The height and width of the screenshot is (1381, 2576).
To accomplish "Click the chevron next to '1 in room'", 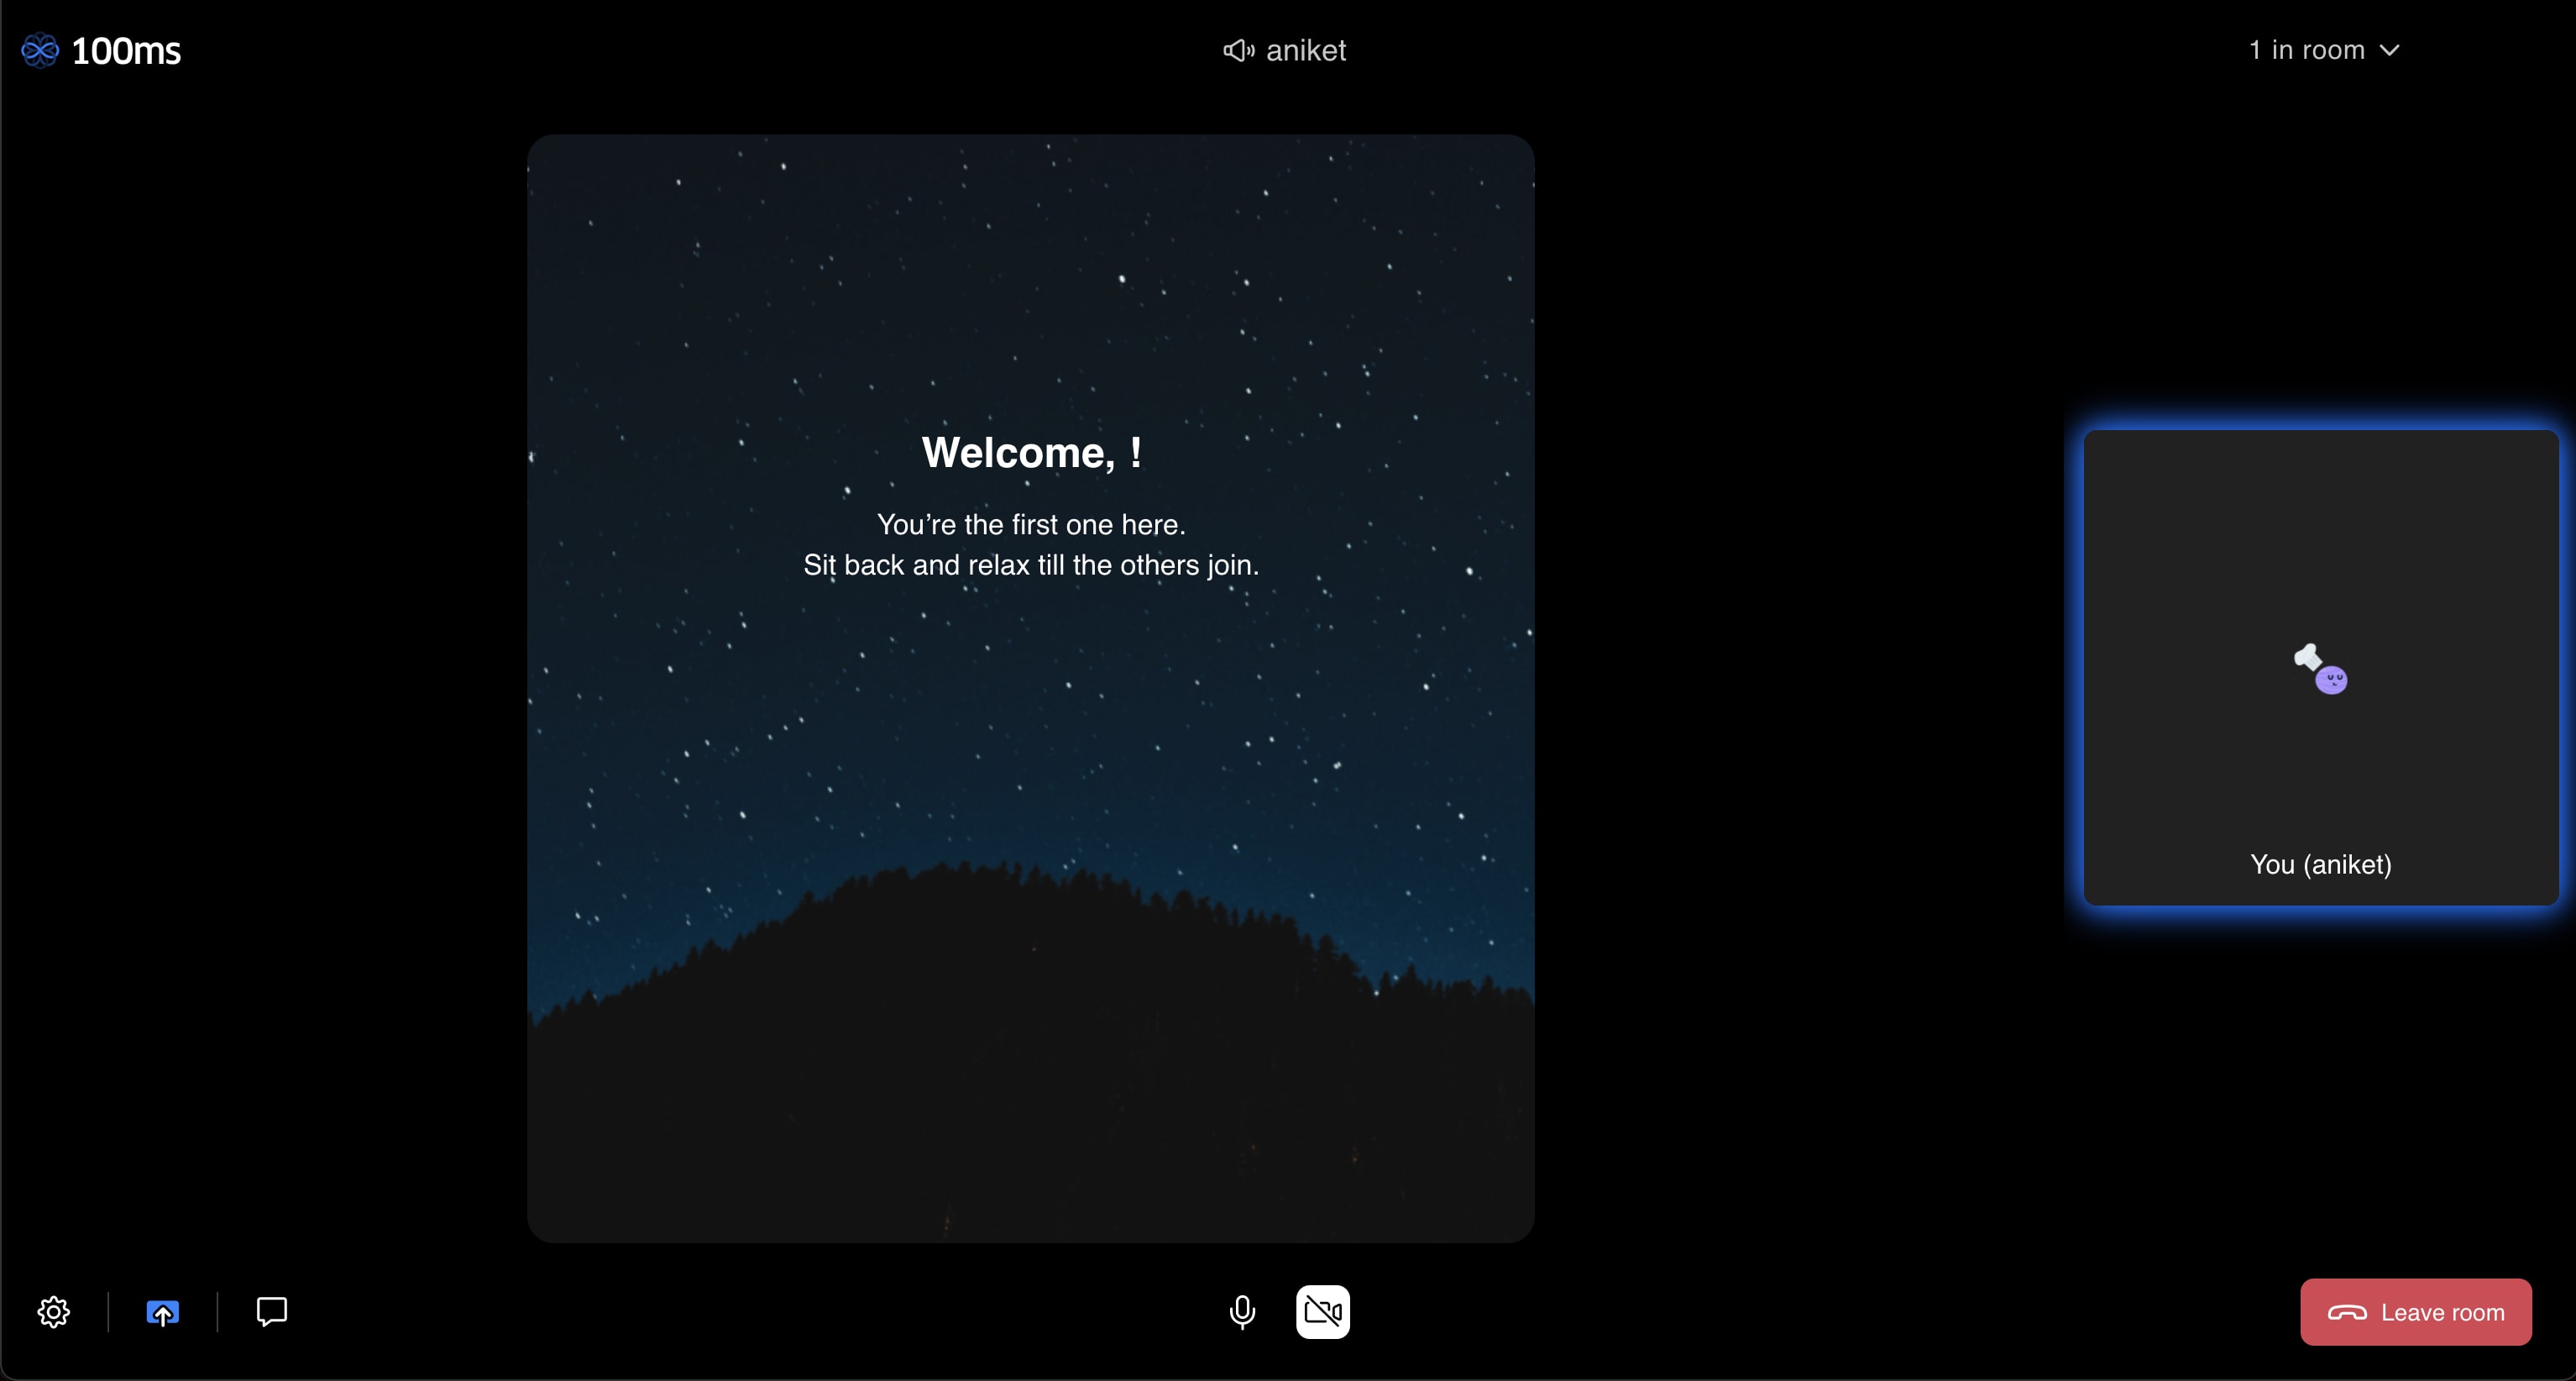I will click(x=2389, y=50).
